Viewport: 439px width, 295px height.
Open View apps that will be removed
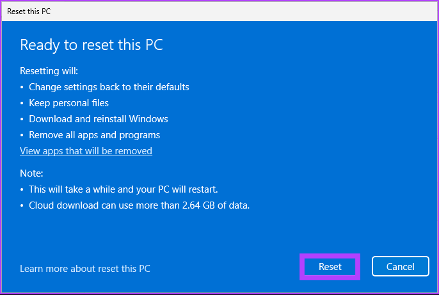[x=86, y=151]
